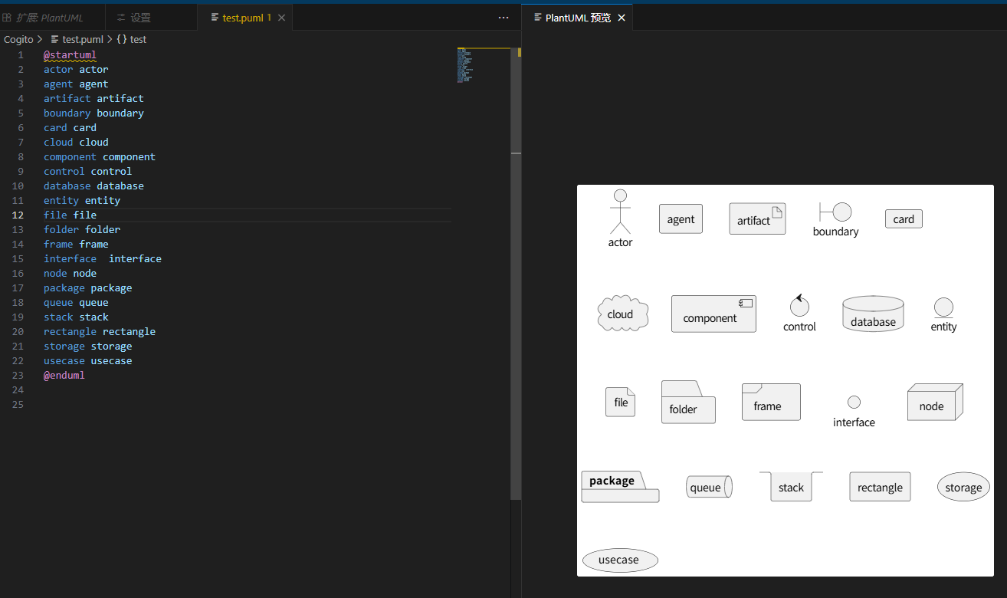Click the boundary symbol in preview
Image resolution: width=1007 pixels, height=598 pixels.
click(835, 212)
